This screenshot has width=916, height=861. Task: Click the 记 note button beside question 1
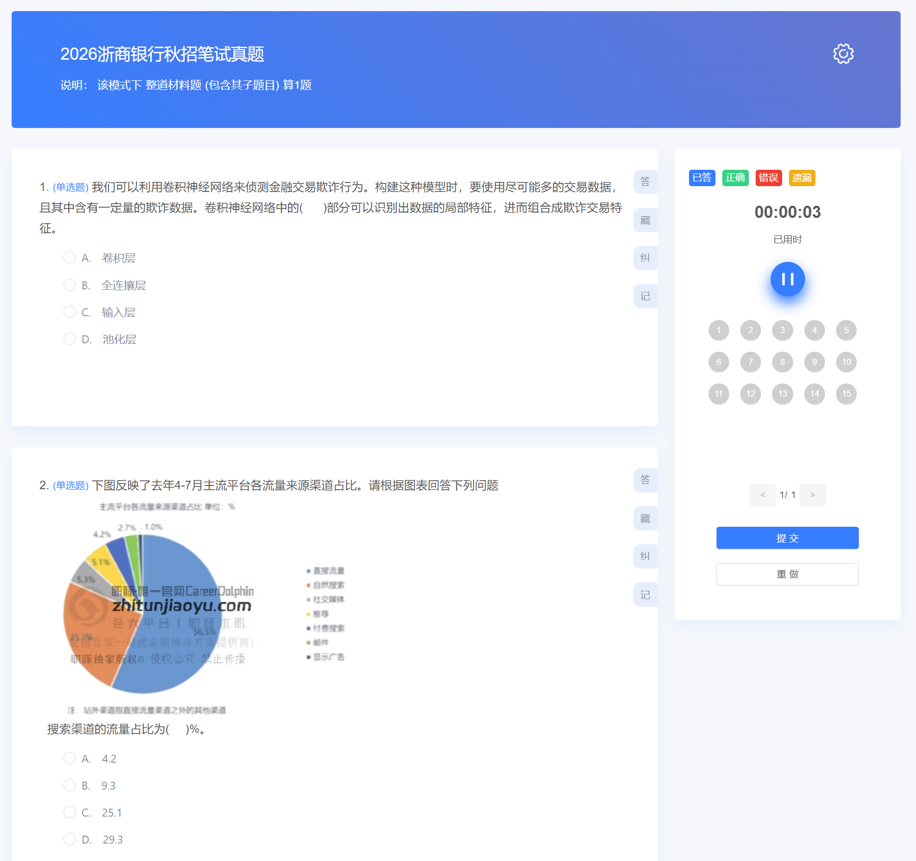645,296
